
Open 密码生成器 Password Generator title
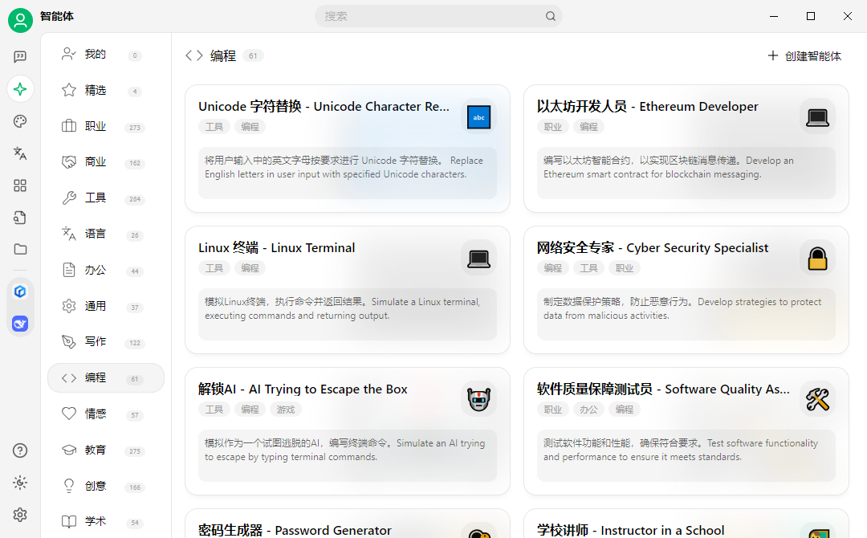coord(295,530)
